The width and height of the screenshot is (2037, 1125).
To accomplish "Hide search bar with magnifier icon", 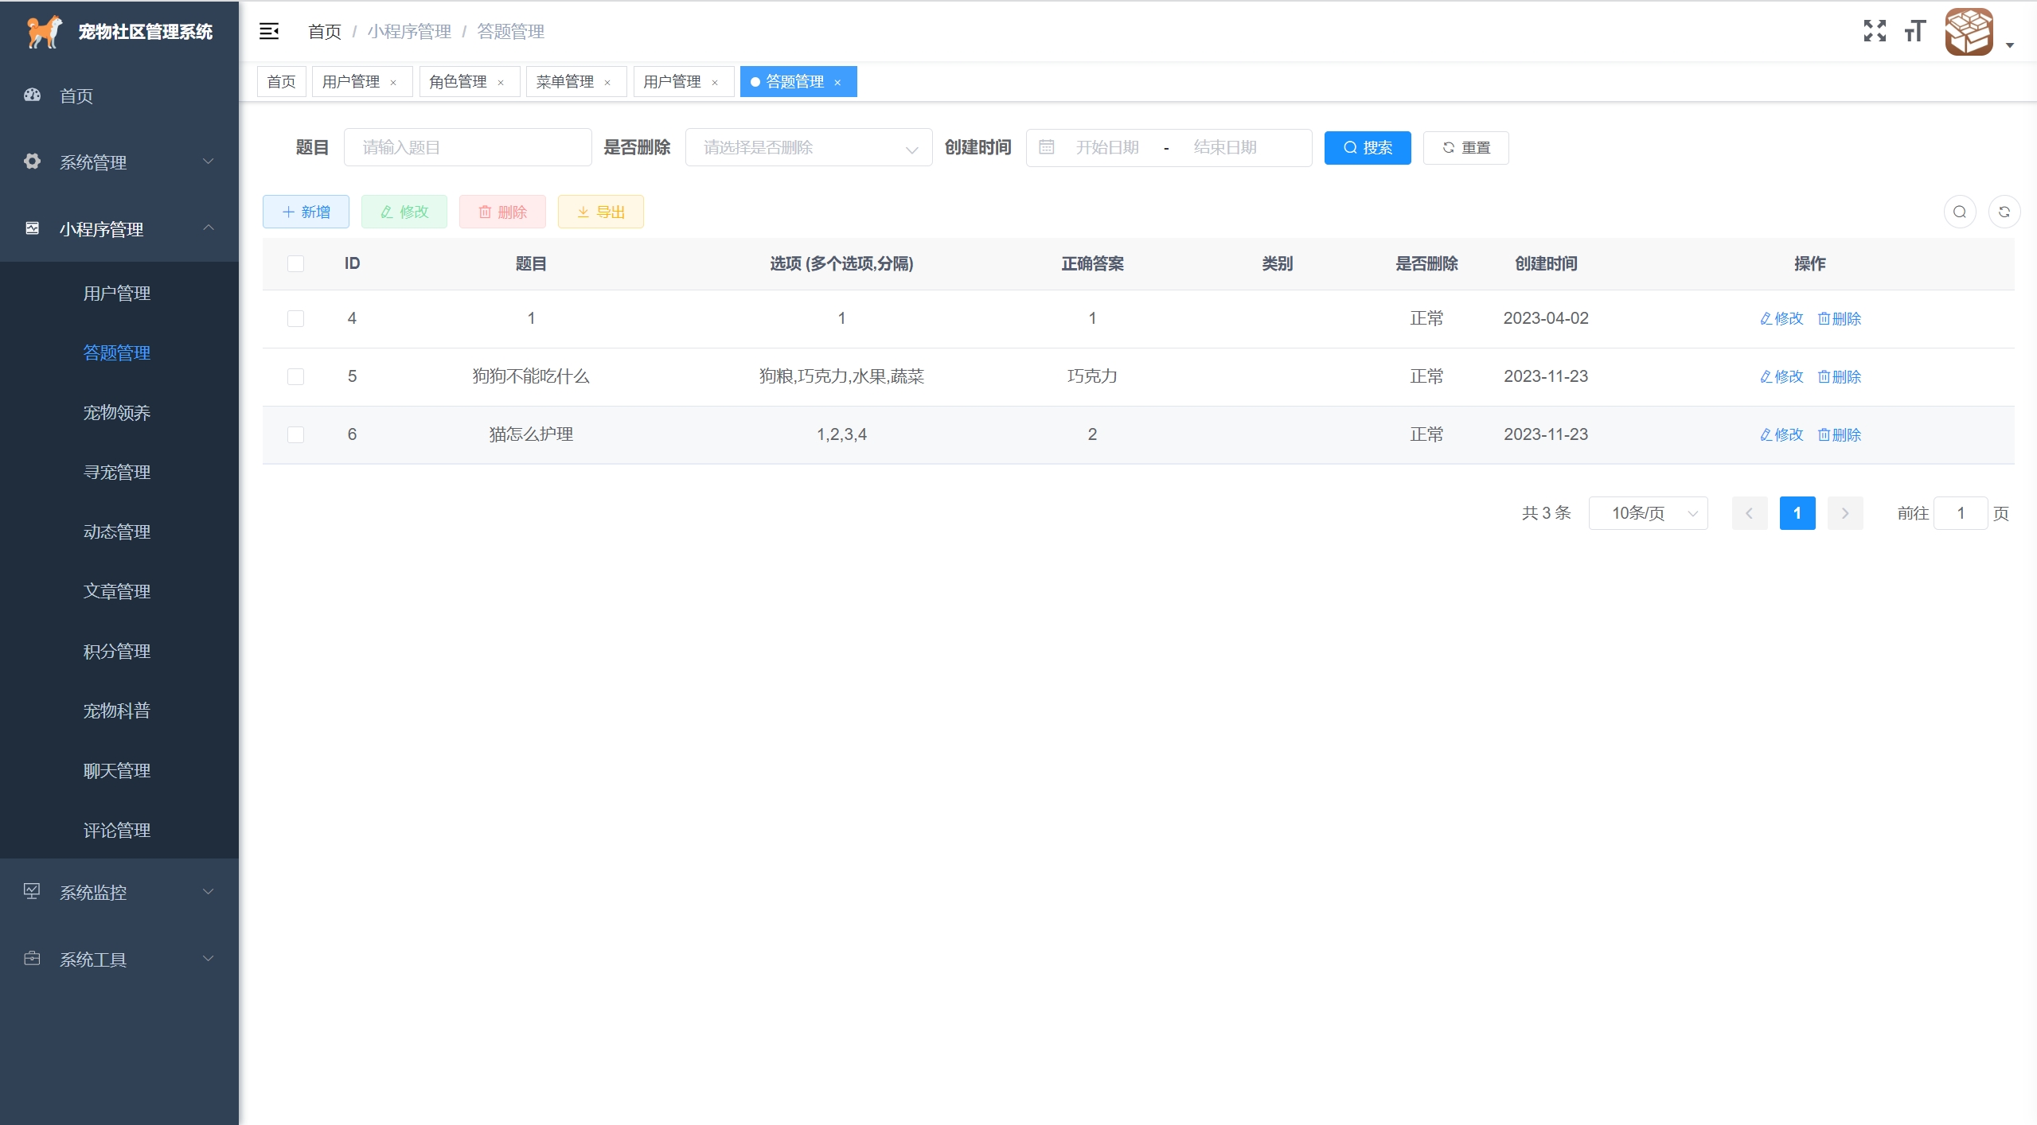I will (1959, 212).
